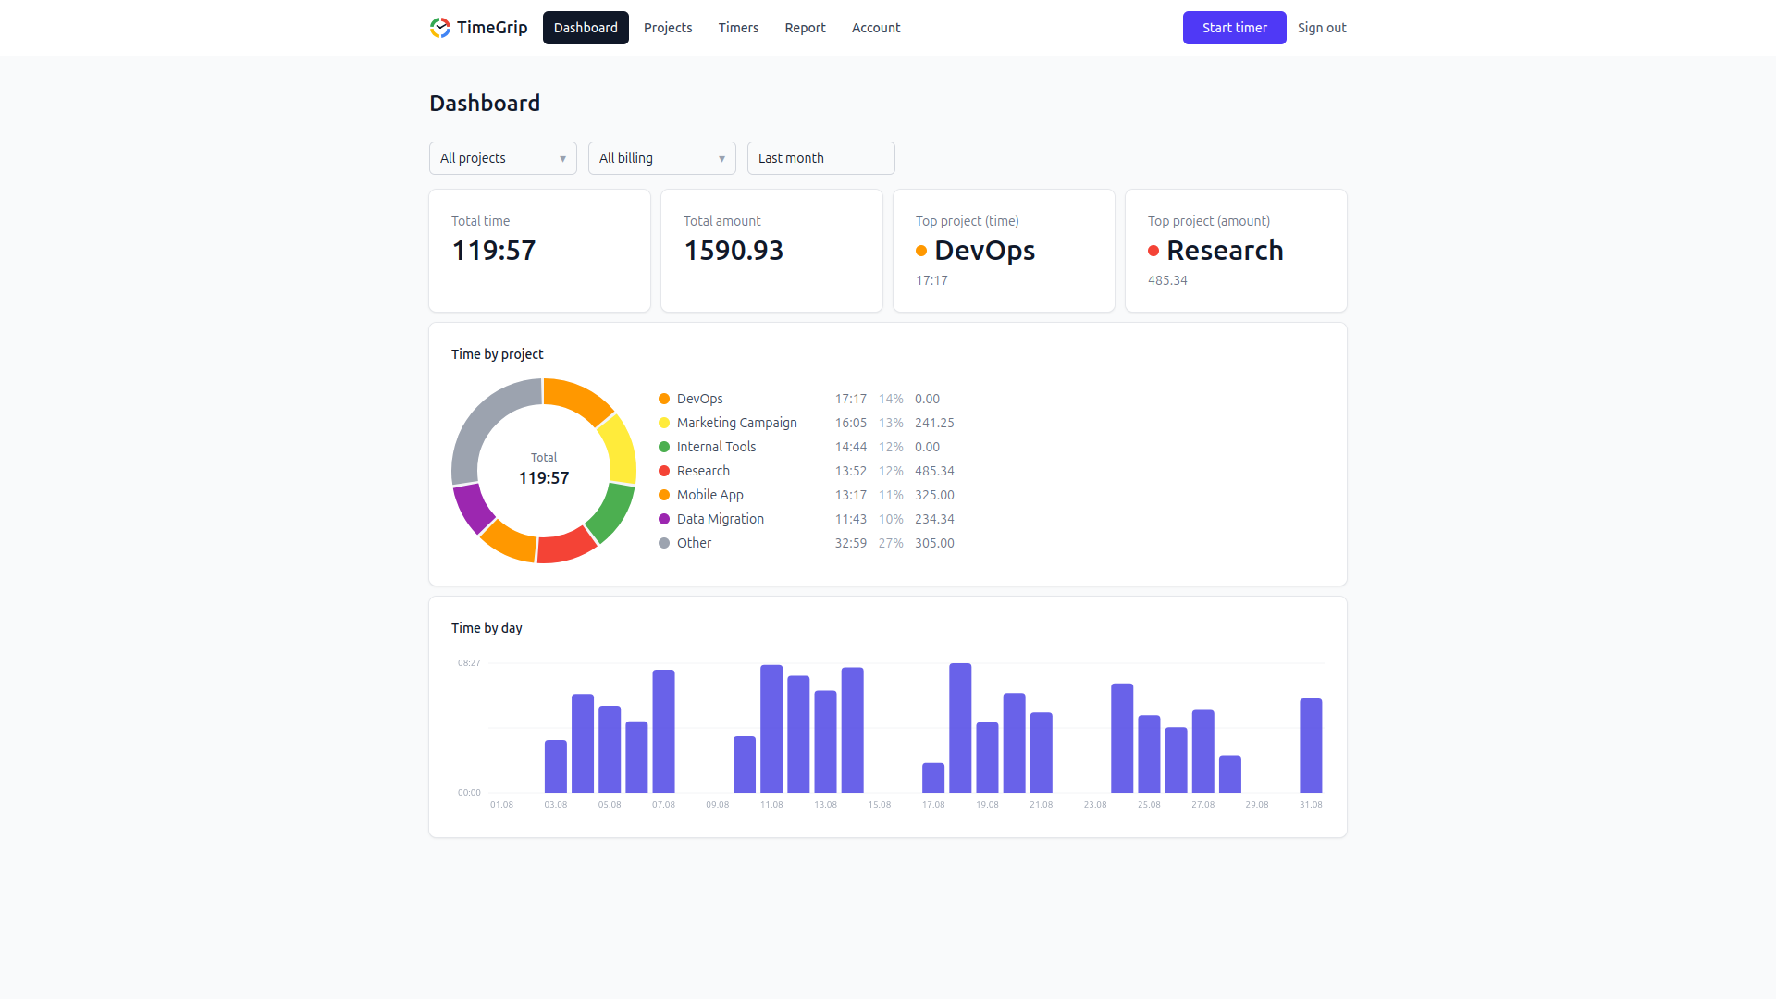Click the red dot beside Research top project
1776x999 pixels.
coord(1153,251)
